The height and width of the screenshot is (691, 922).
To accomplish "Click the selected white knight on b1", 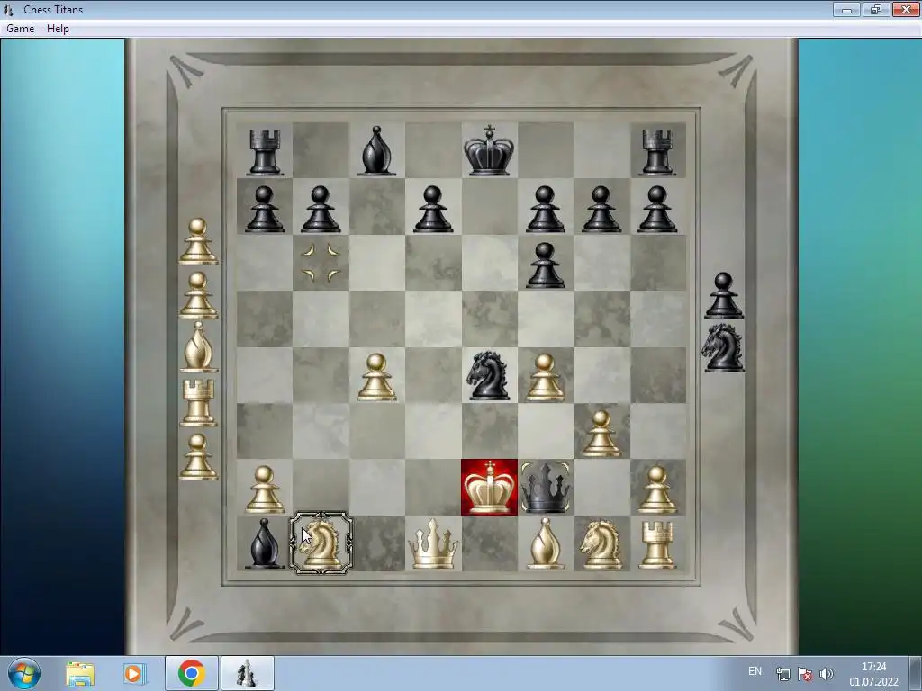I will click(321, 543).
